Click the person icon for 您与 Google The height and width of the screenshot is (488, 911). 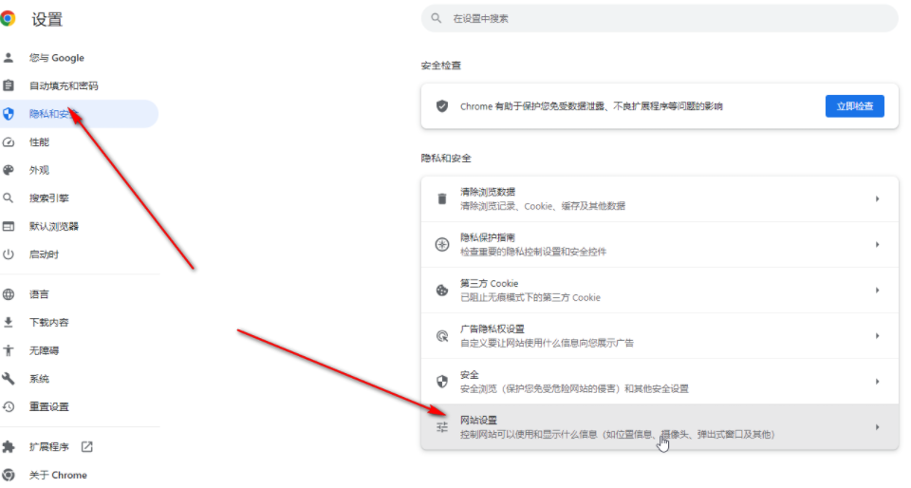tap(9, 58)
